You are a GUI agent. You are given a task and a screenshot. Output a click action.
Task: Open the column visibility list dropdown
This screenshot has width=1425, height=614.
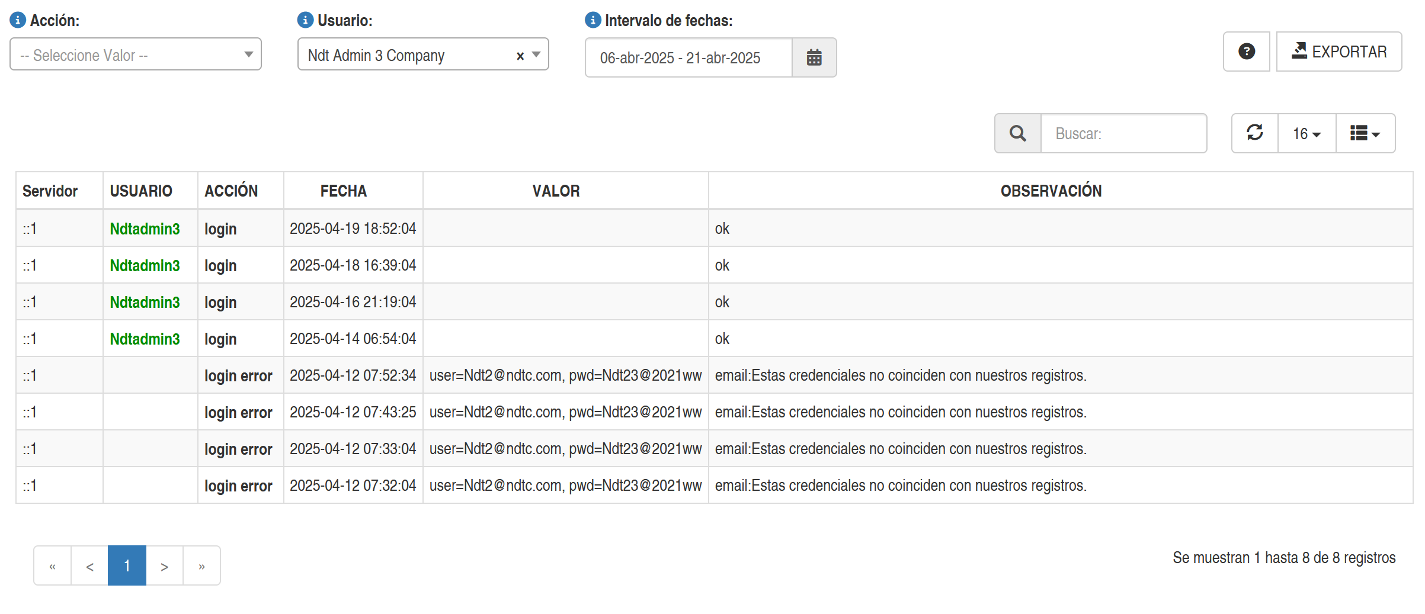[1365, 133]
